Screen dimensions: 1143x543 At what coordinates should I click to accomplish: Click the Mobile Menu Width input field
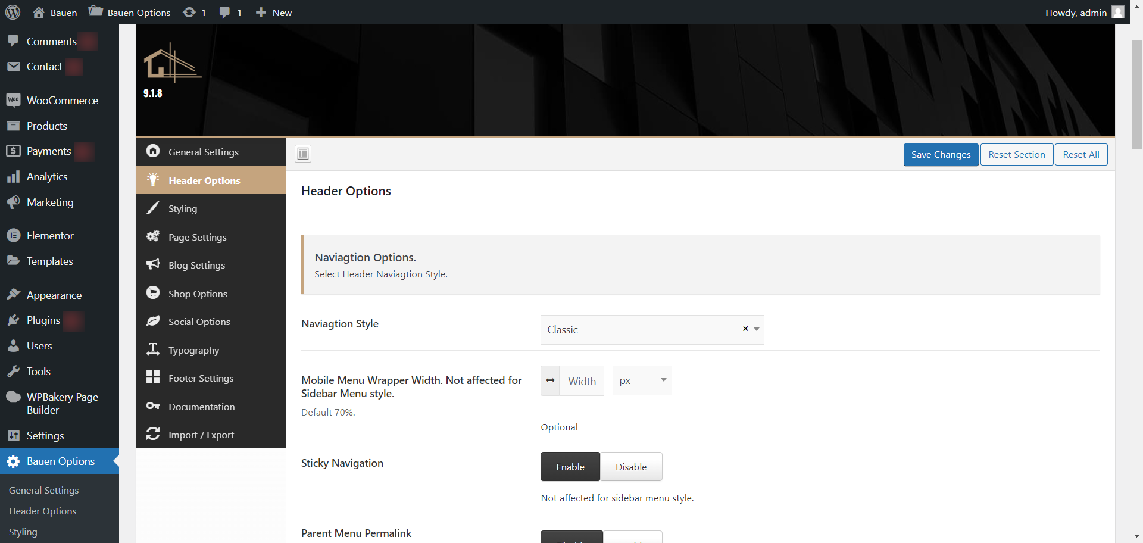[x=582, y=381]
